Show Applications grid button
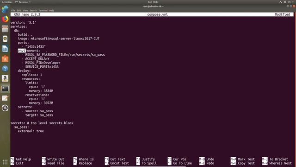 [5, 162]
